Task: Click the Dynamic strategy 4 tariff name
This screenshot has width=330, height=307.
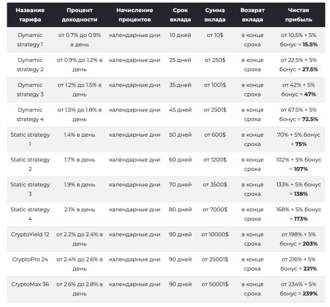Action: point(30,114)
